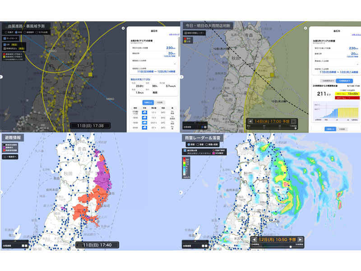Advance radar forecast past 12日(月) 10:50

[301, 239]
